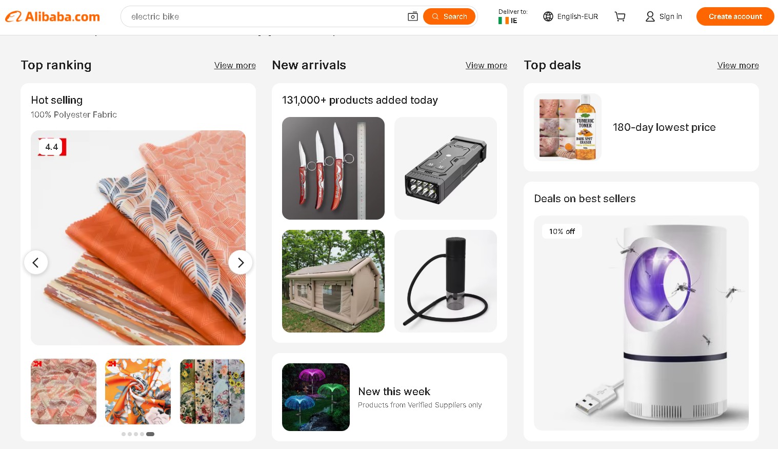Click the orange Search button
The height and width of the screenshot is (449, 778).
coord(449,16)
